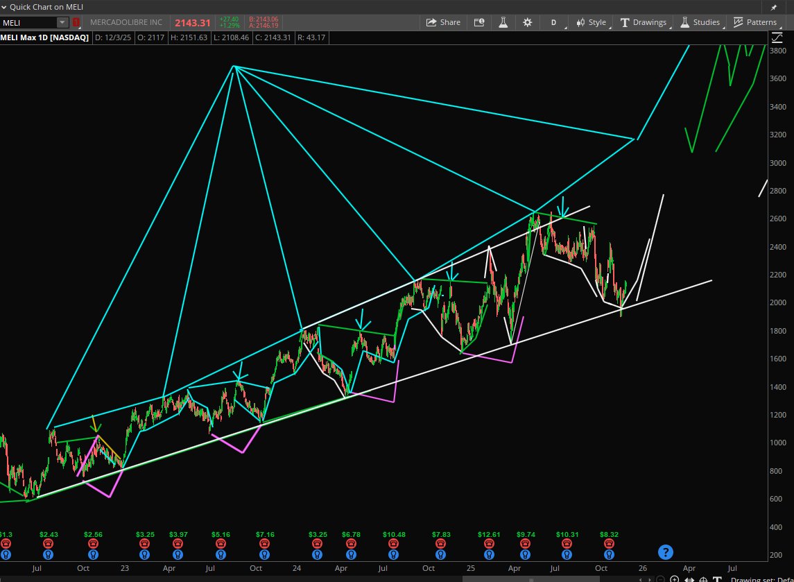Click the earnings phone icon under $8.32
Viewport: 794px width, 582px height.
(x=609, y=544)
